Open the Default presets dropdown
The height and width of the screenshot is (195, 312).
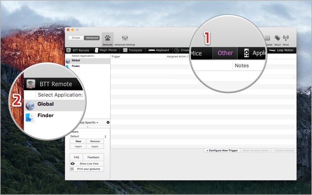tap(88, 136)
